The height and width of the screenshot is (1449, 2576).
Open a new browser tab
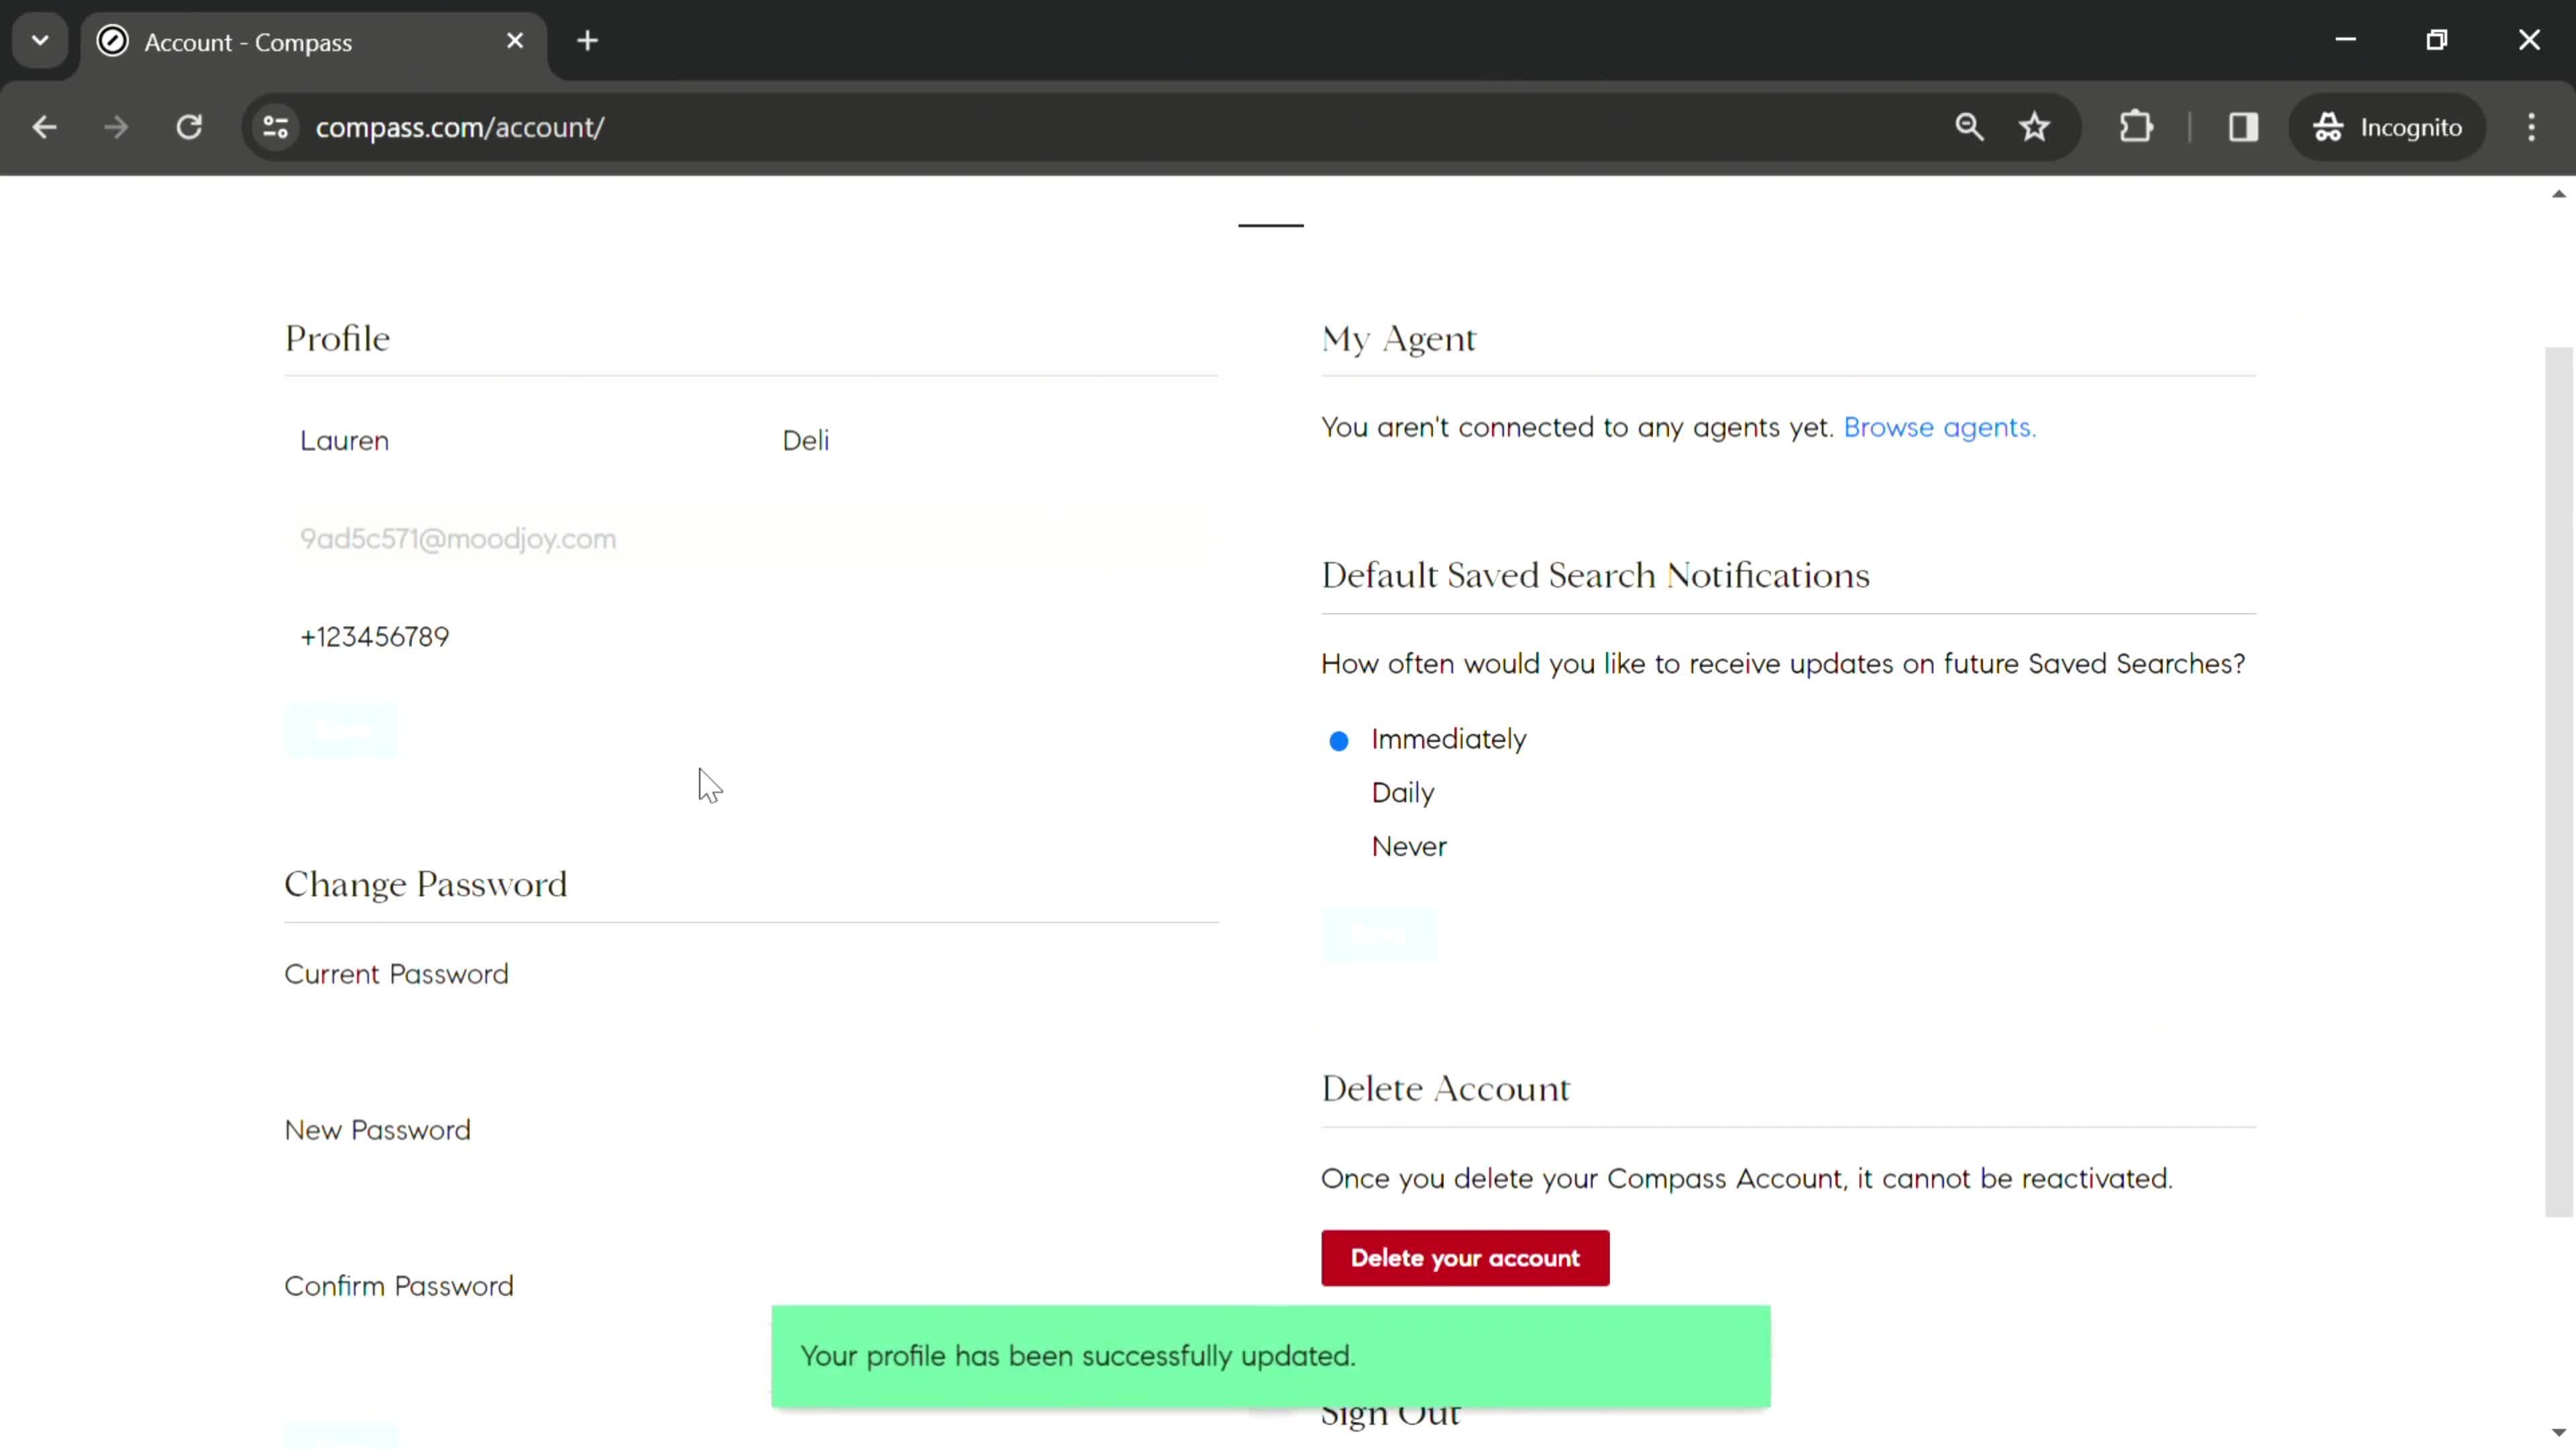click(588, 41)
